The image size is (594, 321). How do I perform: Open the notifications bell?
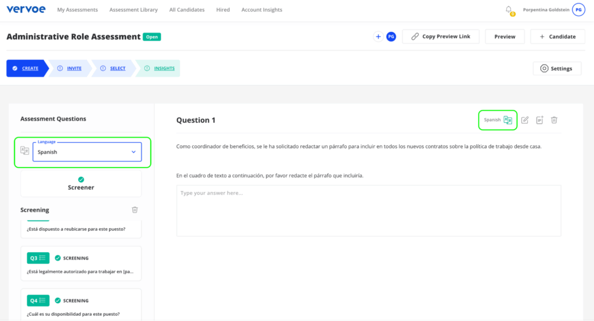(509, 10)
